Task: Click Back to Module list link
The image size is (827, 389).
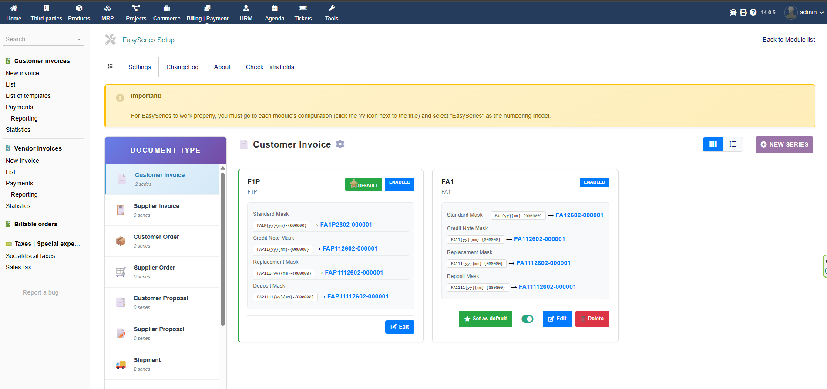Action: (788, 40)
